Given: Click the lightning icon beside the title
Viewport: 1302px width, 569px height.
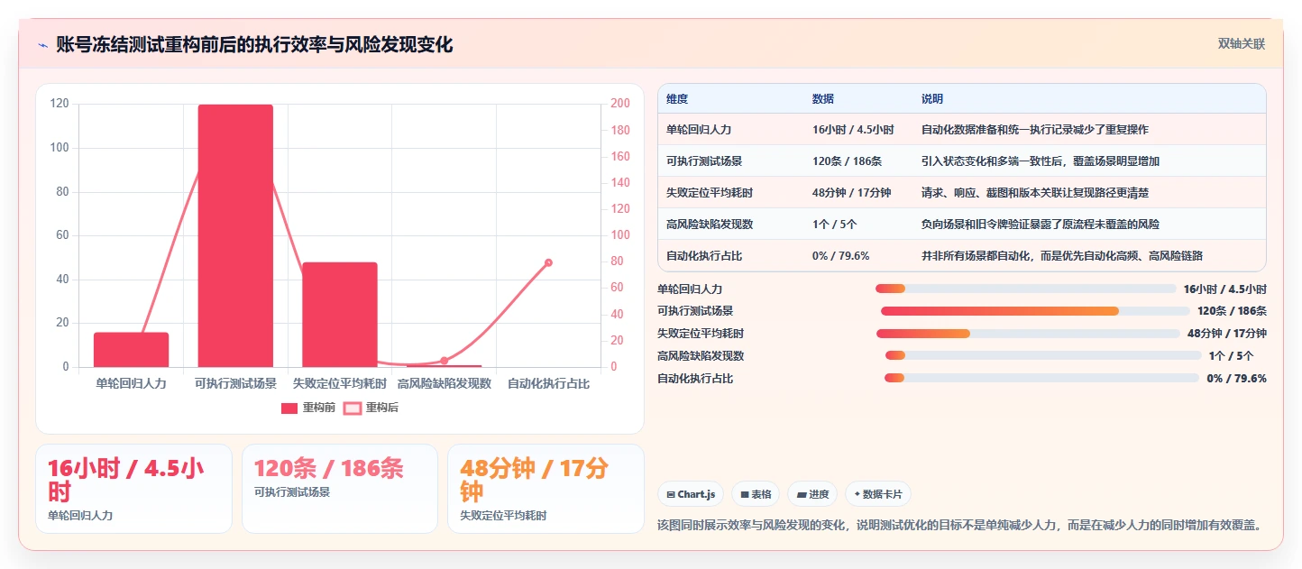Looking at the screenshot, I should (x=42, y=45).
